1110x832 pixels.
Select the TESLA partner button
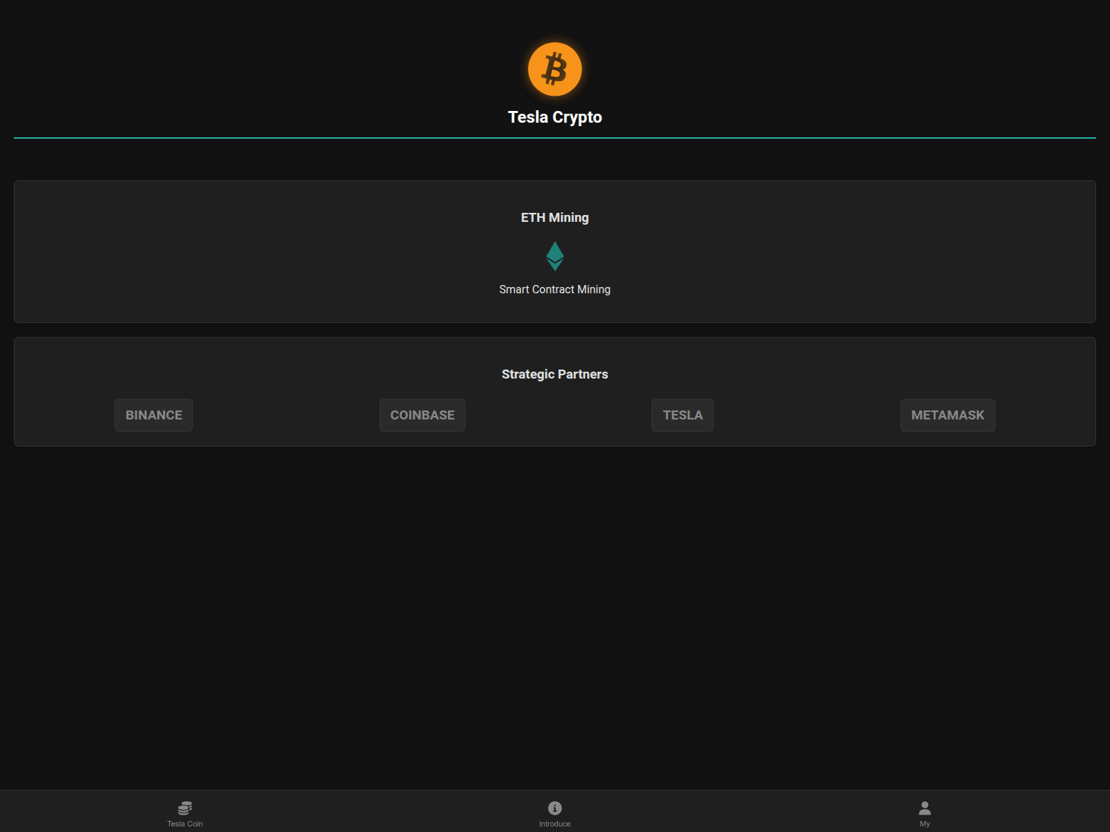(683, 415)
